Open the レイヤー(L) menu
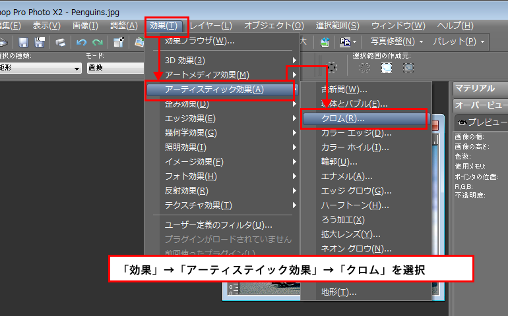508x316 pixels. [x=211, y=26]
